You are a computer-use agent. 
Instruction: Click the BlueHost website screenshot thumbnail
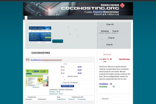pos(40,35)
